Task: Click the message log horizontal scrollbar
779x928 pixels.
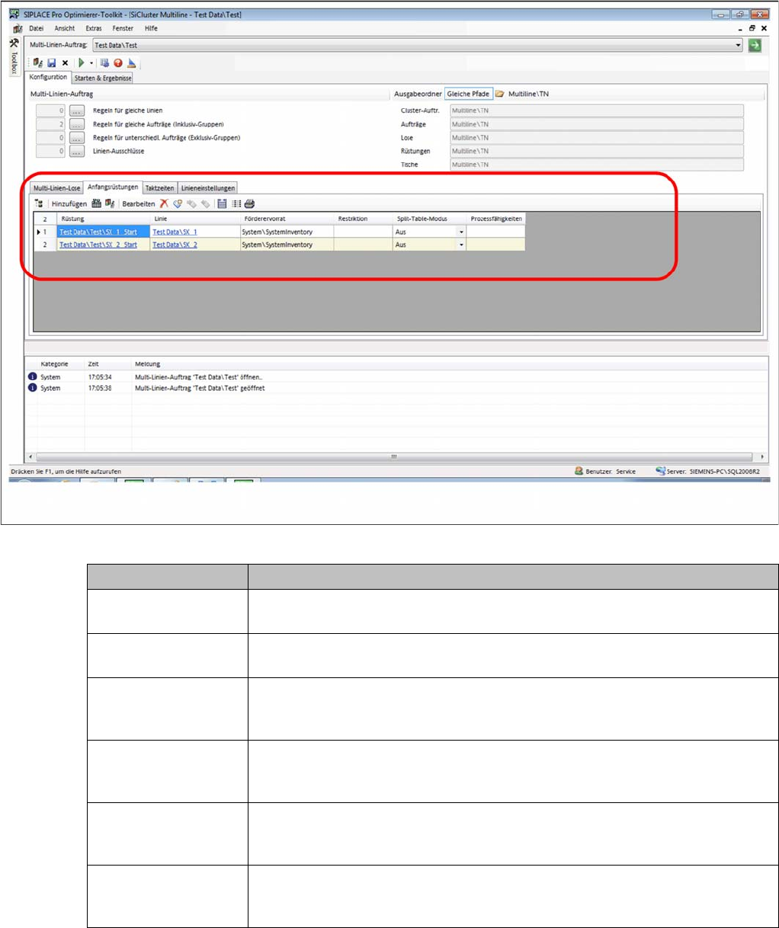Action: point(396,456)
